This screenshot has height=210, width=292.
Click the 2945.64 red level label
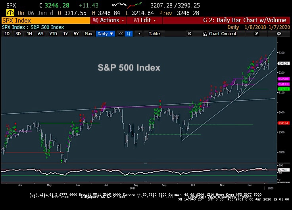(x=283, y=123)
